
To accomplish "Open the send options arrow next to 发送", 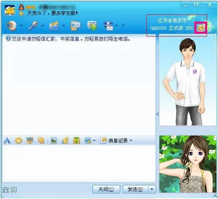I will (152, 189).
